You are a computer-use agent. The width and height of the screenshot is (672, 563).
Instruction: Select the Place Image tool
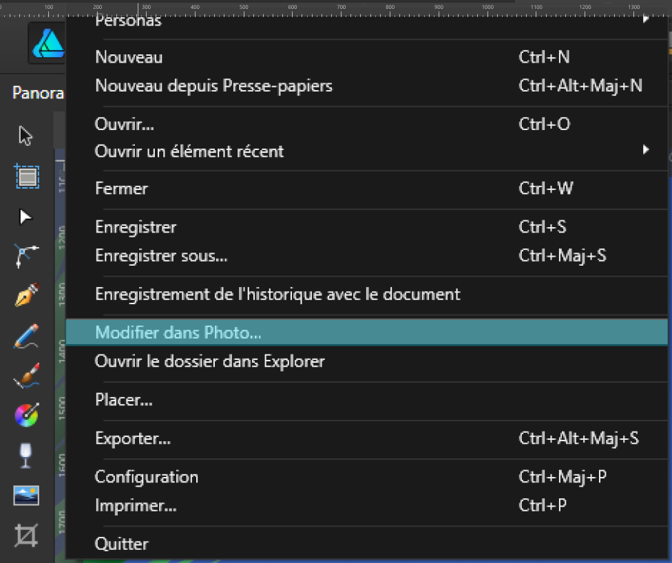(26, 496)
